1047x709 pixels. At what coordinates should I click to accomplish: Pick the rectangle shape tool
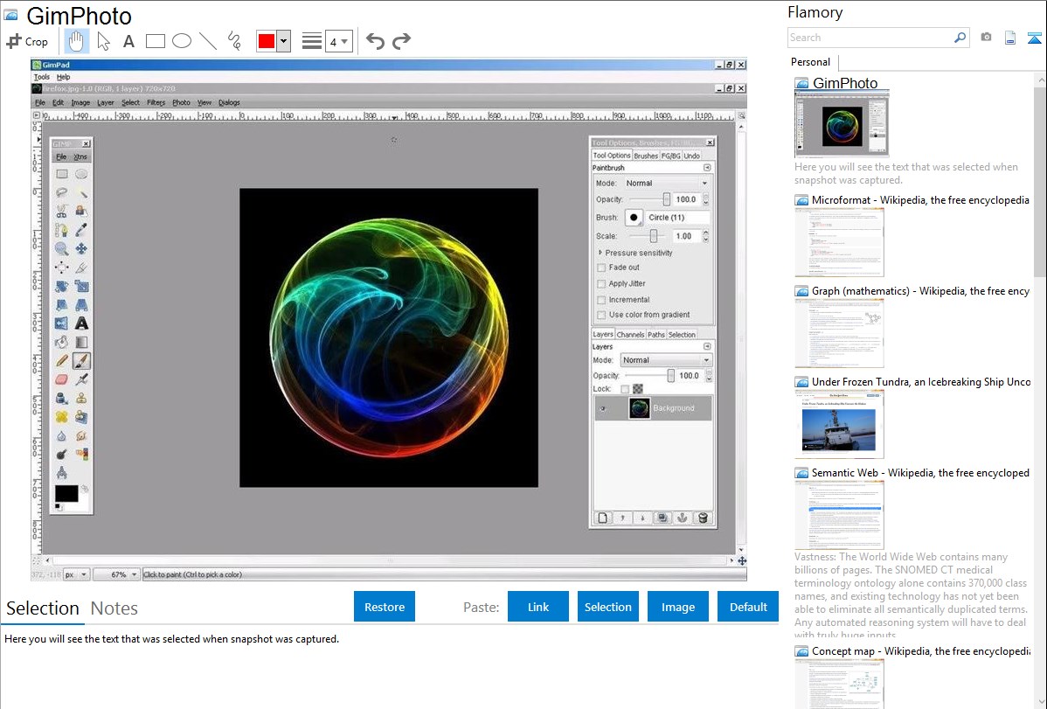point(156,41)
